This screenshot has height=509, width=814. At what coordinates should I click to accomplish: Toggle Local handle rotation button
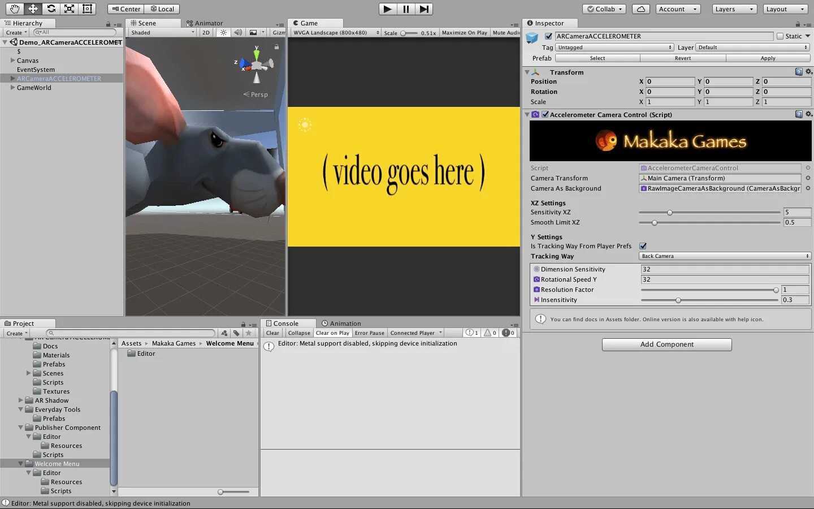(x=162, y=9)
